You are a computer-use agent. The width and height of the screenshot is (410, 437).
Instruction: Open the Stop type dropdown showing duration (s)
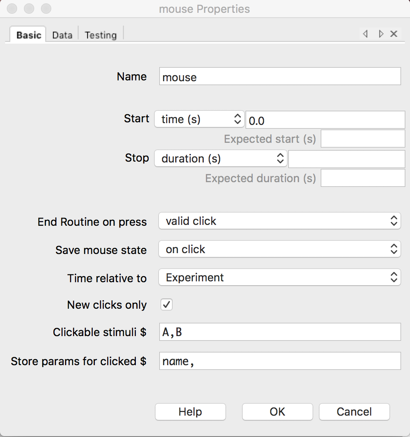click(221, 158)
